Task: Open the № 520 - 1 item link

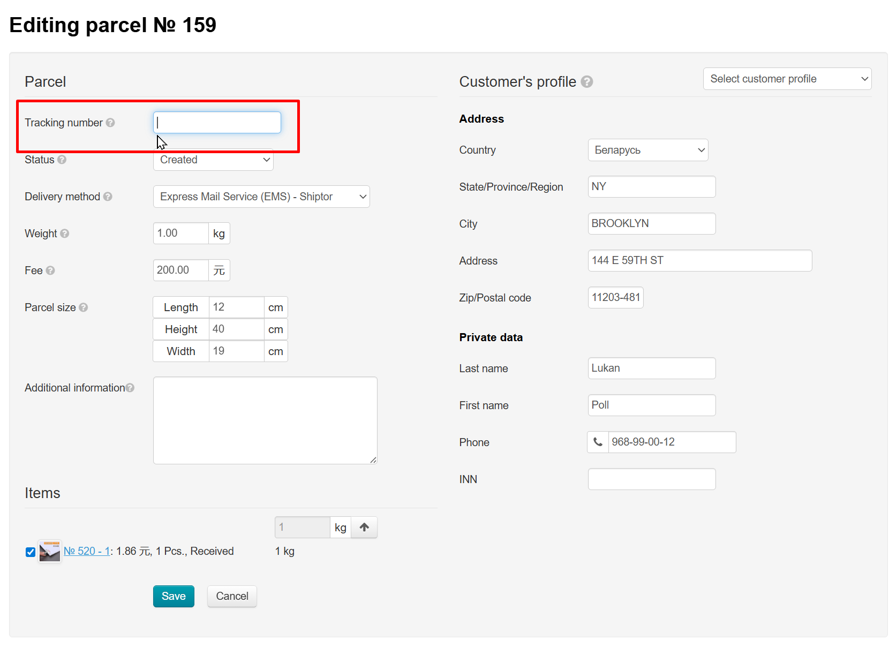Action: click(87, 551)
